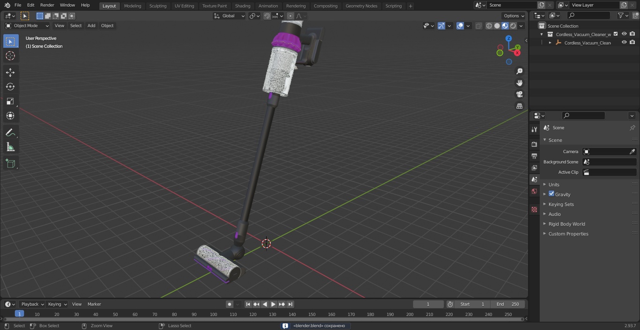Hide the Cordless_Vacuum_Clean object with its eye icon
The height and width of the screenshot is (330, 640).
624,43
